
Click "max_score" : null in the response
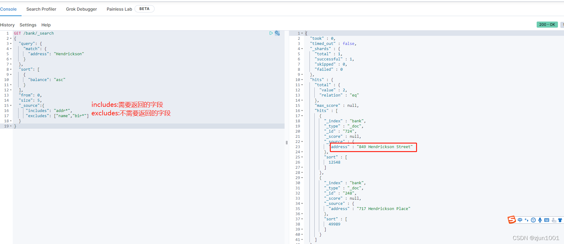pos(337,106)
